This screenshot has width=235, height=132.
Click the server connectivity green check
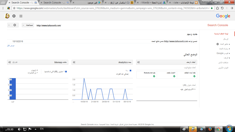[174, 76]
